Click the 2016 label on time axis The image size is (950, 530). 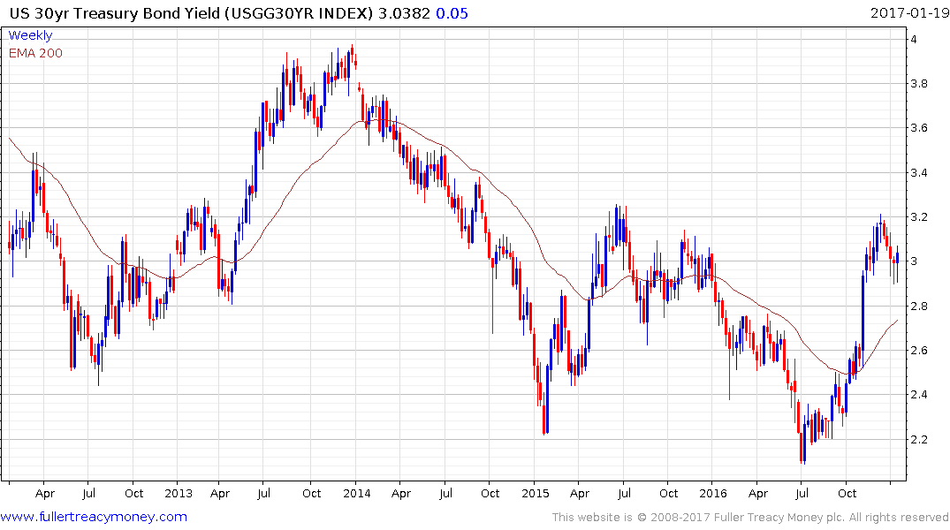(x=713, y=493)
